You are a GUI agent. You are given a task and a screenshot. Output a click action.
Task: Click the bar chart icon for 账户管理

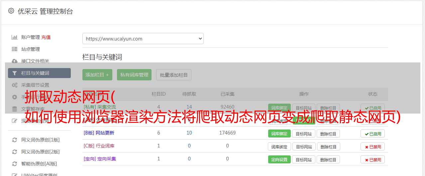[15, 37]
